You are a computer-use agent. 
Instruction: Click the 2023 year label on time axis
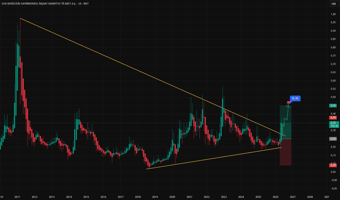pos(224,197)
